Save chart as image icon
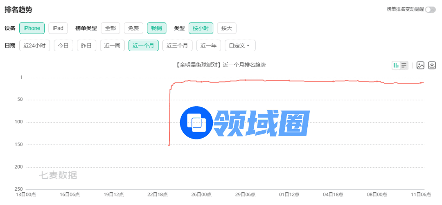Viewport: 442px width, 205px height. pos(420,65)
